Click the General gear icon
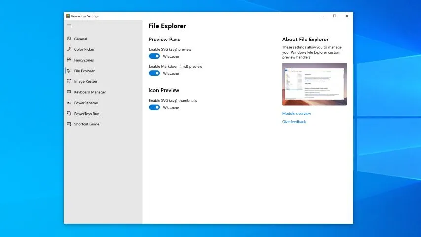421x237 pixels. [70, 39]
